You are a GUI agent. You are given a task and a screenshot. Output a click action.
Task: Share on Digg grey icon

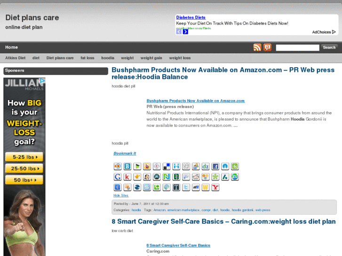point(186,166)
